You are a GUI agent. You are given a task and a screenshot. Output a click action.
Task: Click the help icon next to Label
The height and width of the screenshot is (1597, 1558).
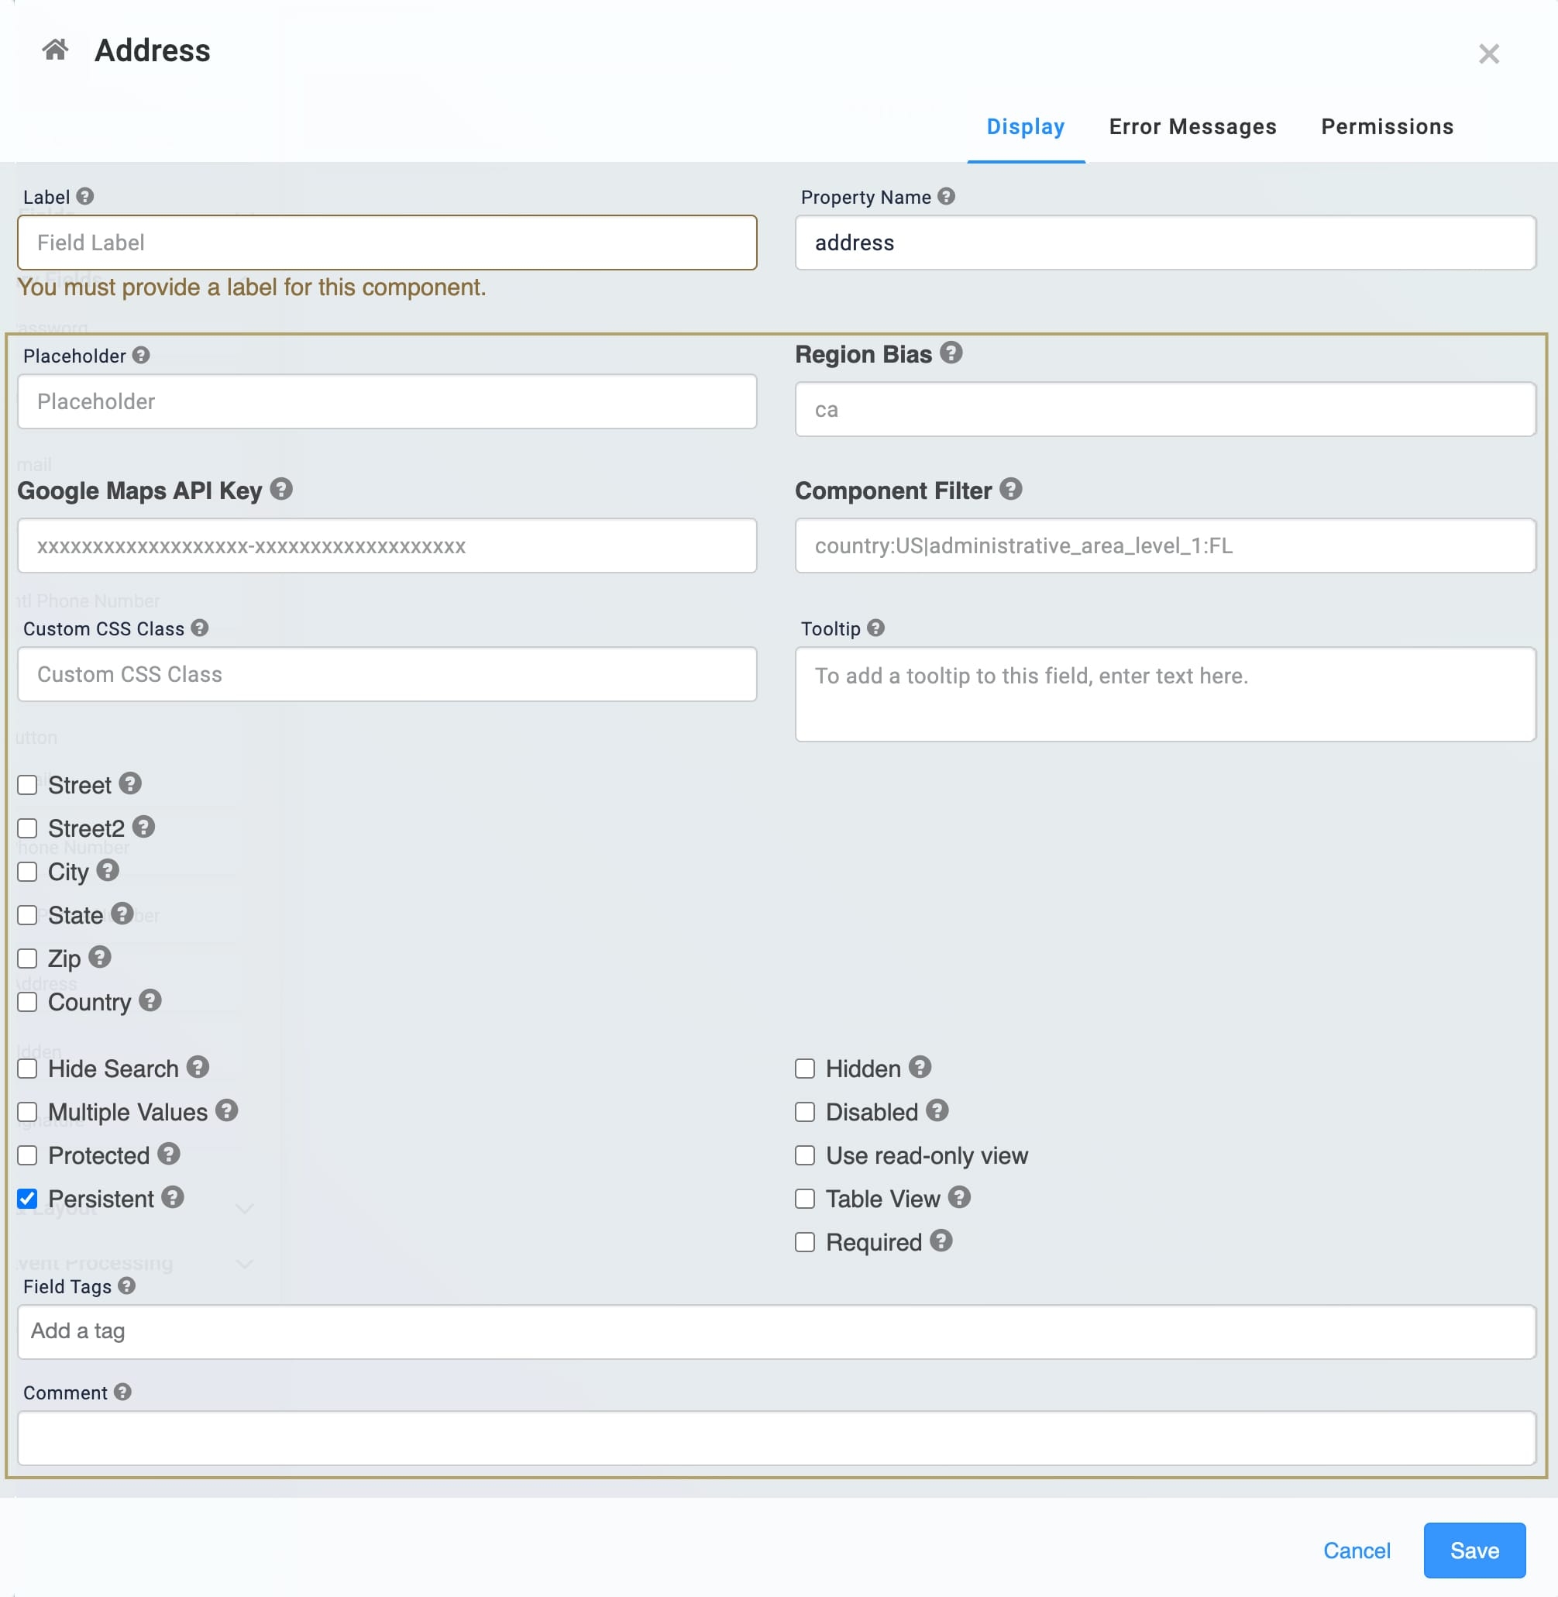coord(85,197)
